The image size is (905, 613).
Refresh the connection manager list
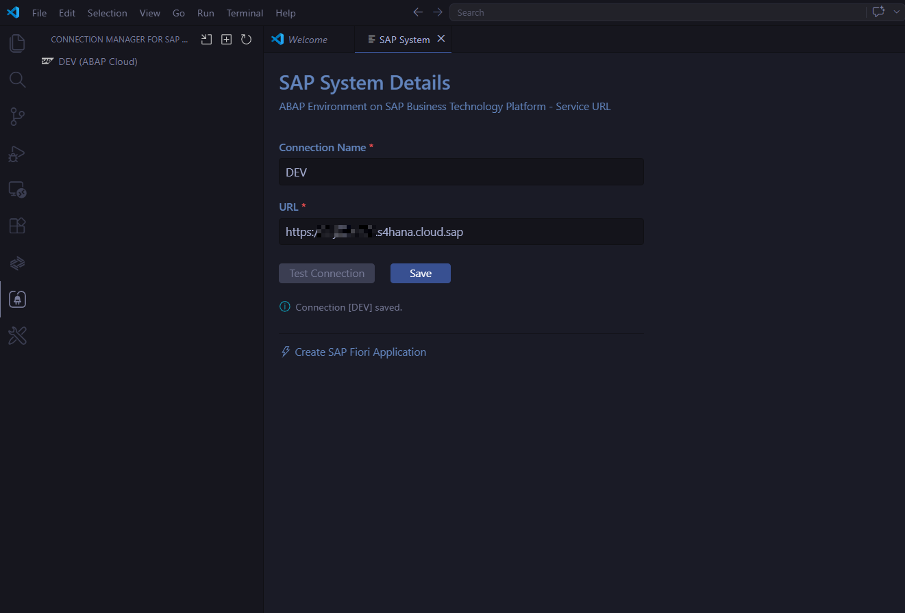(x=246, y=40)
